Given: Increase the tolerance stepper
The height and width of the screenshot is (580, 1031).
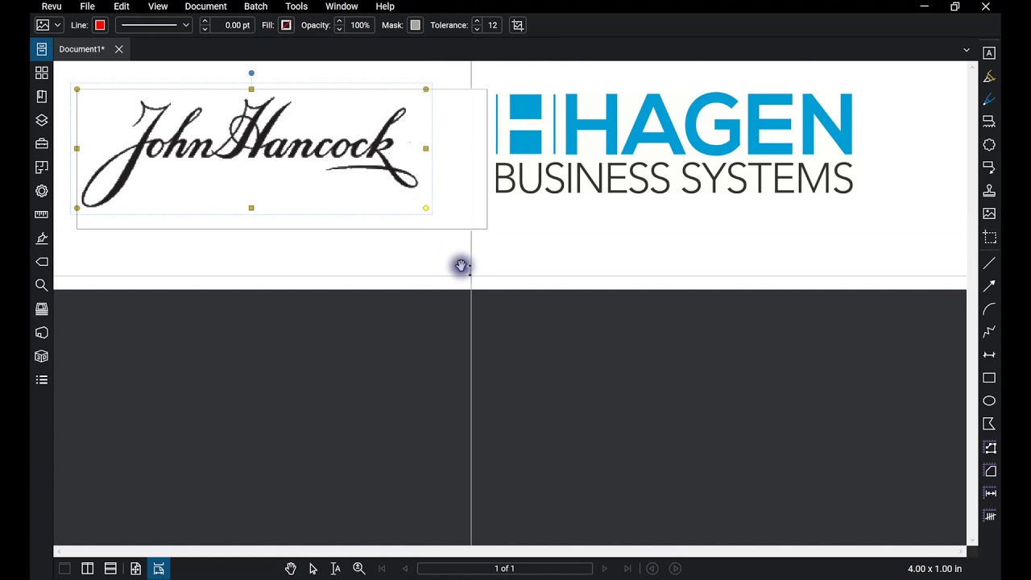Looking at the screenshot, I should click(x=477, y=21).
